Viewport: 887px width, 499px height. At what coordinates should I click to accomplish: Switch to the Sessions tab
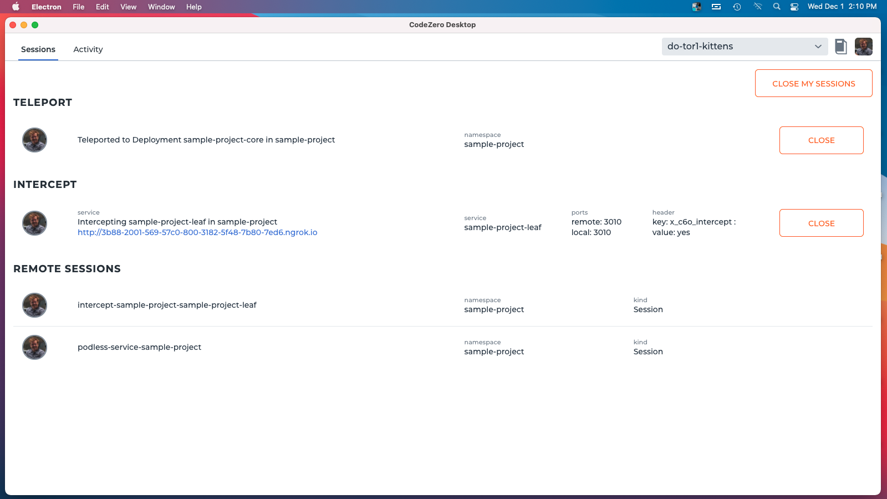click(38, 49)
